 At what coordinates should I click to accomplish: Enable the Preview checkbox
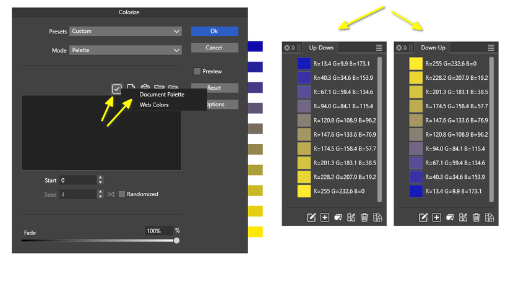197,71
